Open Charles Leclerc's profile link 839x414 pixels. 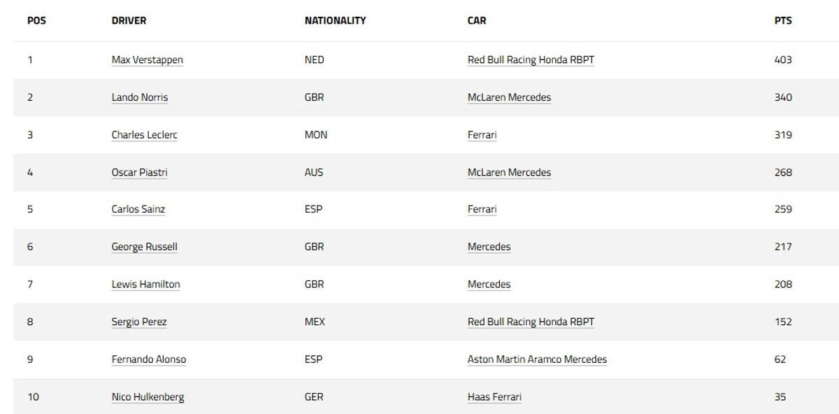[144, 135]
